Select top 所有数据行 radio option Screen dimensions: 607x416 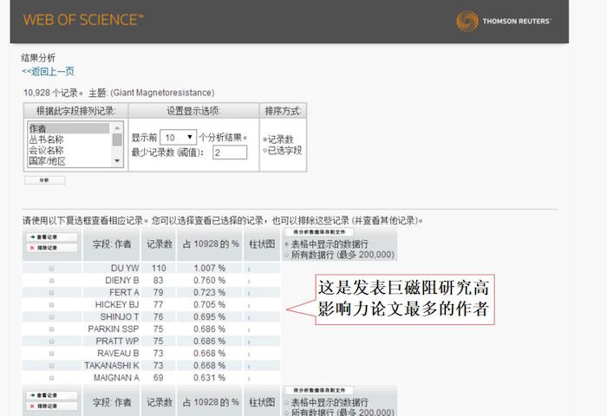coord(287,255)
